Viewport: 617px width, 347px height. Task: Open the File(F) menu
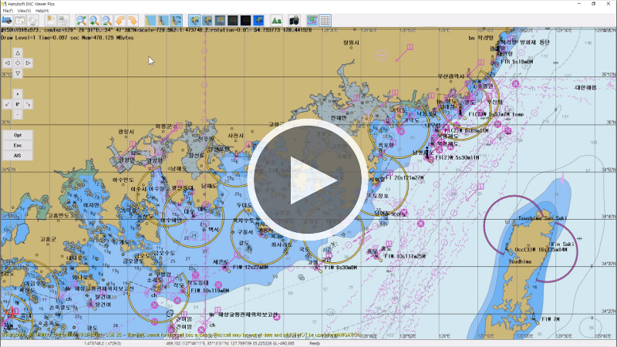click(x=8, y=11)
